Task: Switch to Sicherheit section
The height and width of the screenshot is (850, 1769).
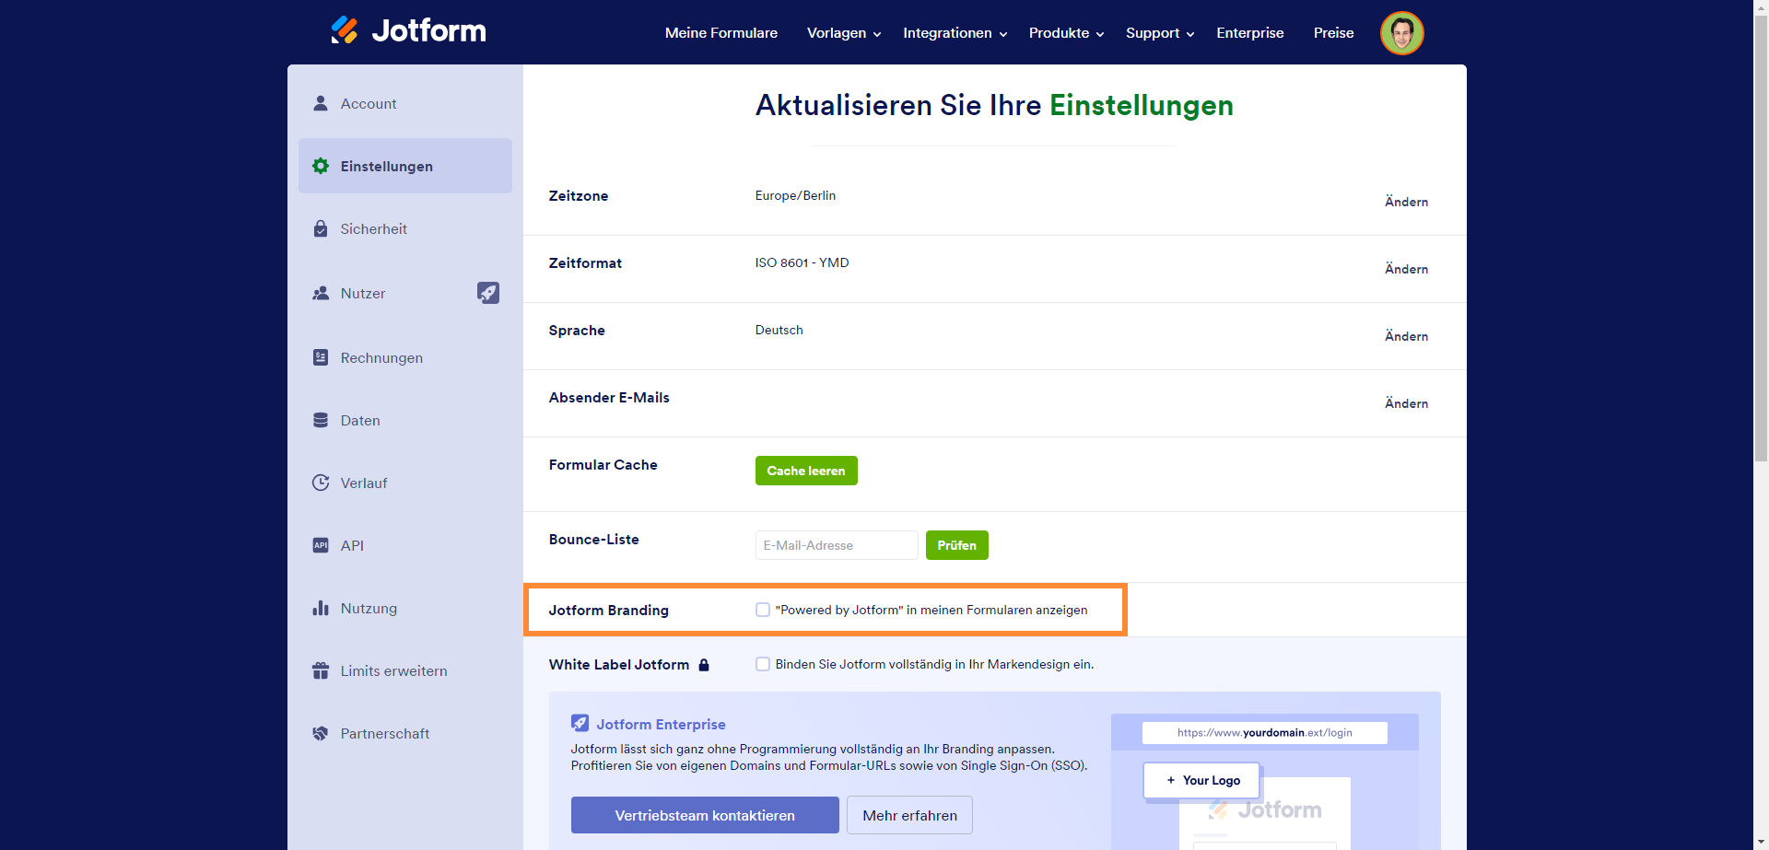Action: click(x=405, y=228)
